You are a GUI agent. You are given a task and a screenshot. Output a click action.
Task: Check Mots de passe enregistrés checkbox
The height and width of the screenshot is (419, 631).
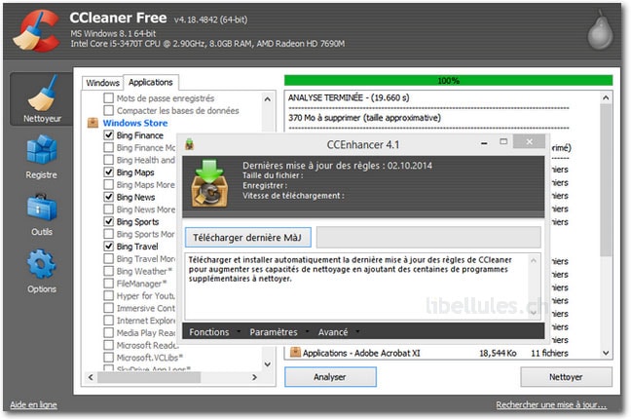109,97
